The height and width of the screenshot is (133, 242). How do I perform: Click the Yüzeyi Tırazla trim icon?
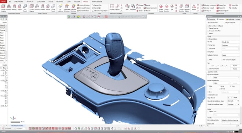tap(161, 6)
